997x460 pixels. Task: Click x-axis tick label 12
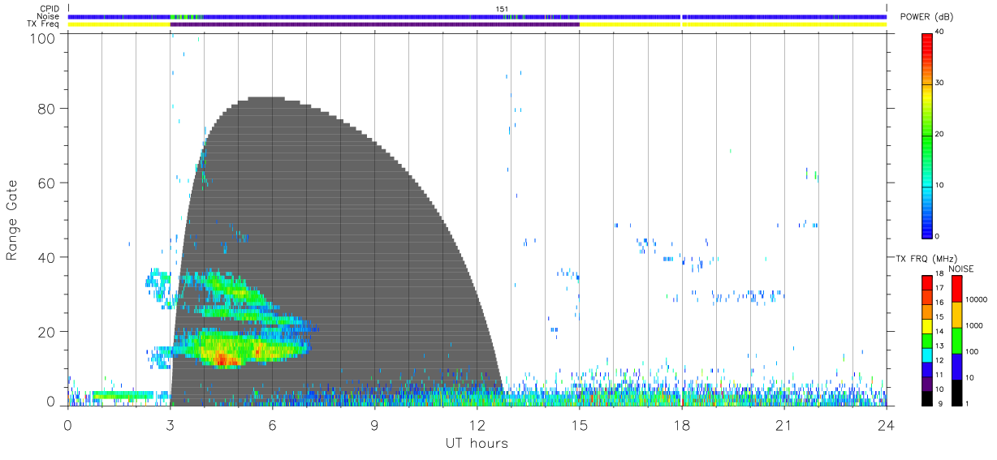477,424
